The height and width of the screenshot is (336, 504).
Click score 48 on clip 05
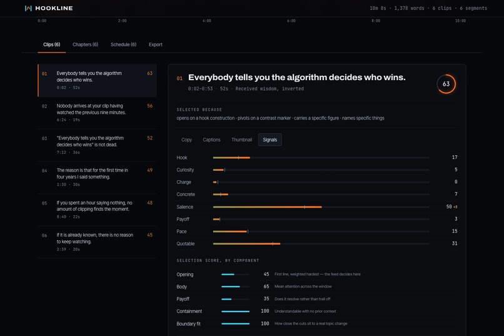[x=150, y=203]
